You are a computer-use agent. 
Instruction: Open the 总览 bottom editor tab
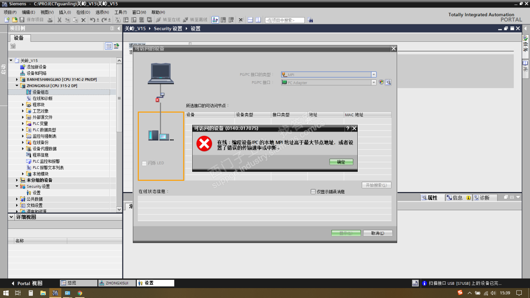click(x=79, y=283)
